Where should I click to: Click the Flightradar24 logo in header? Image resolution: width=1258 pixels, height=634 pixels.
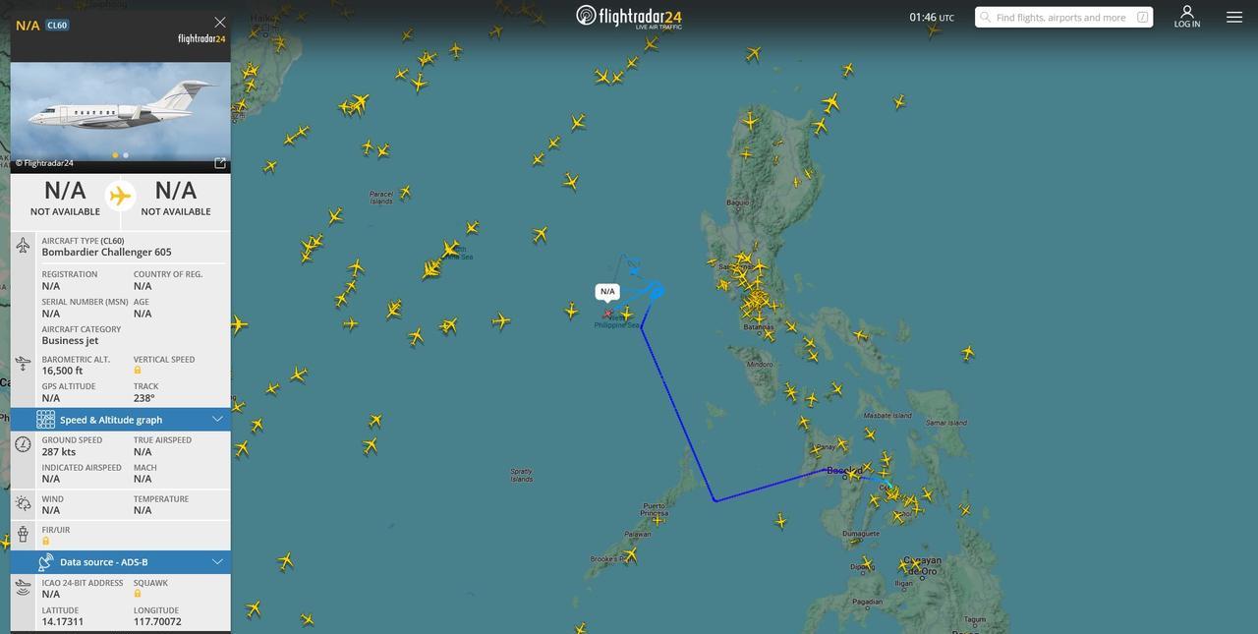[x=629, y=17]
